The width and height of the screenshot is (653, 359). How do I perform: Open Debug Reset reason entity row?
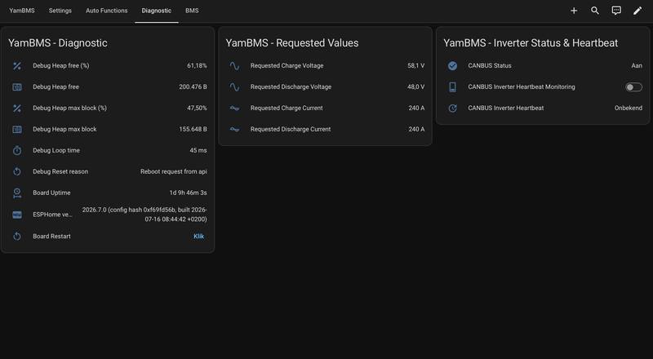click(x=108, y=171)
